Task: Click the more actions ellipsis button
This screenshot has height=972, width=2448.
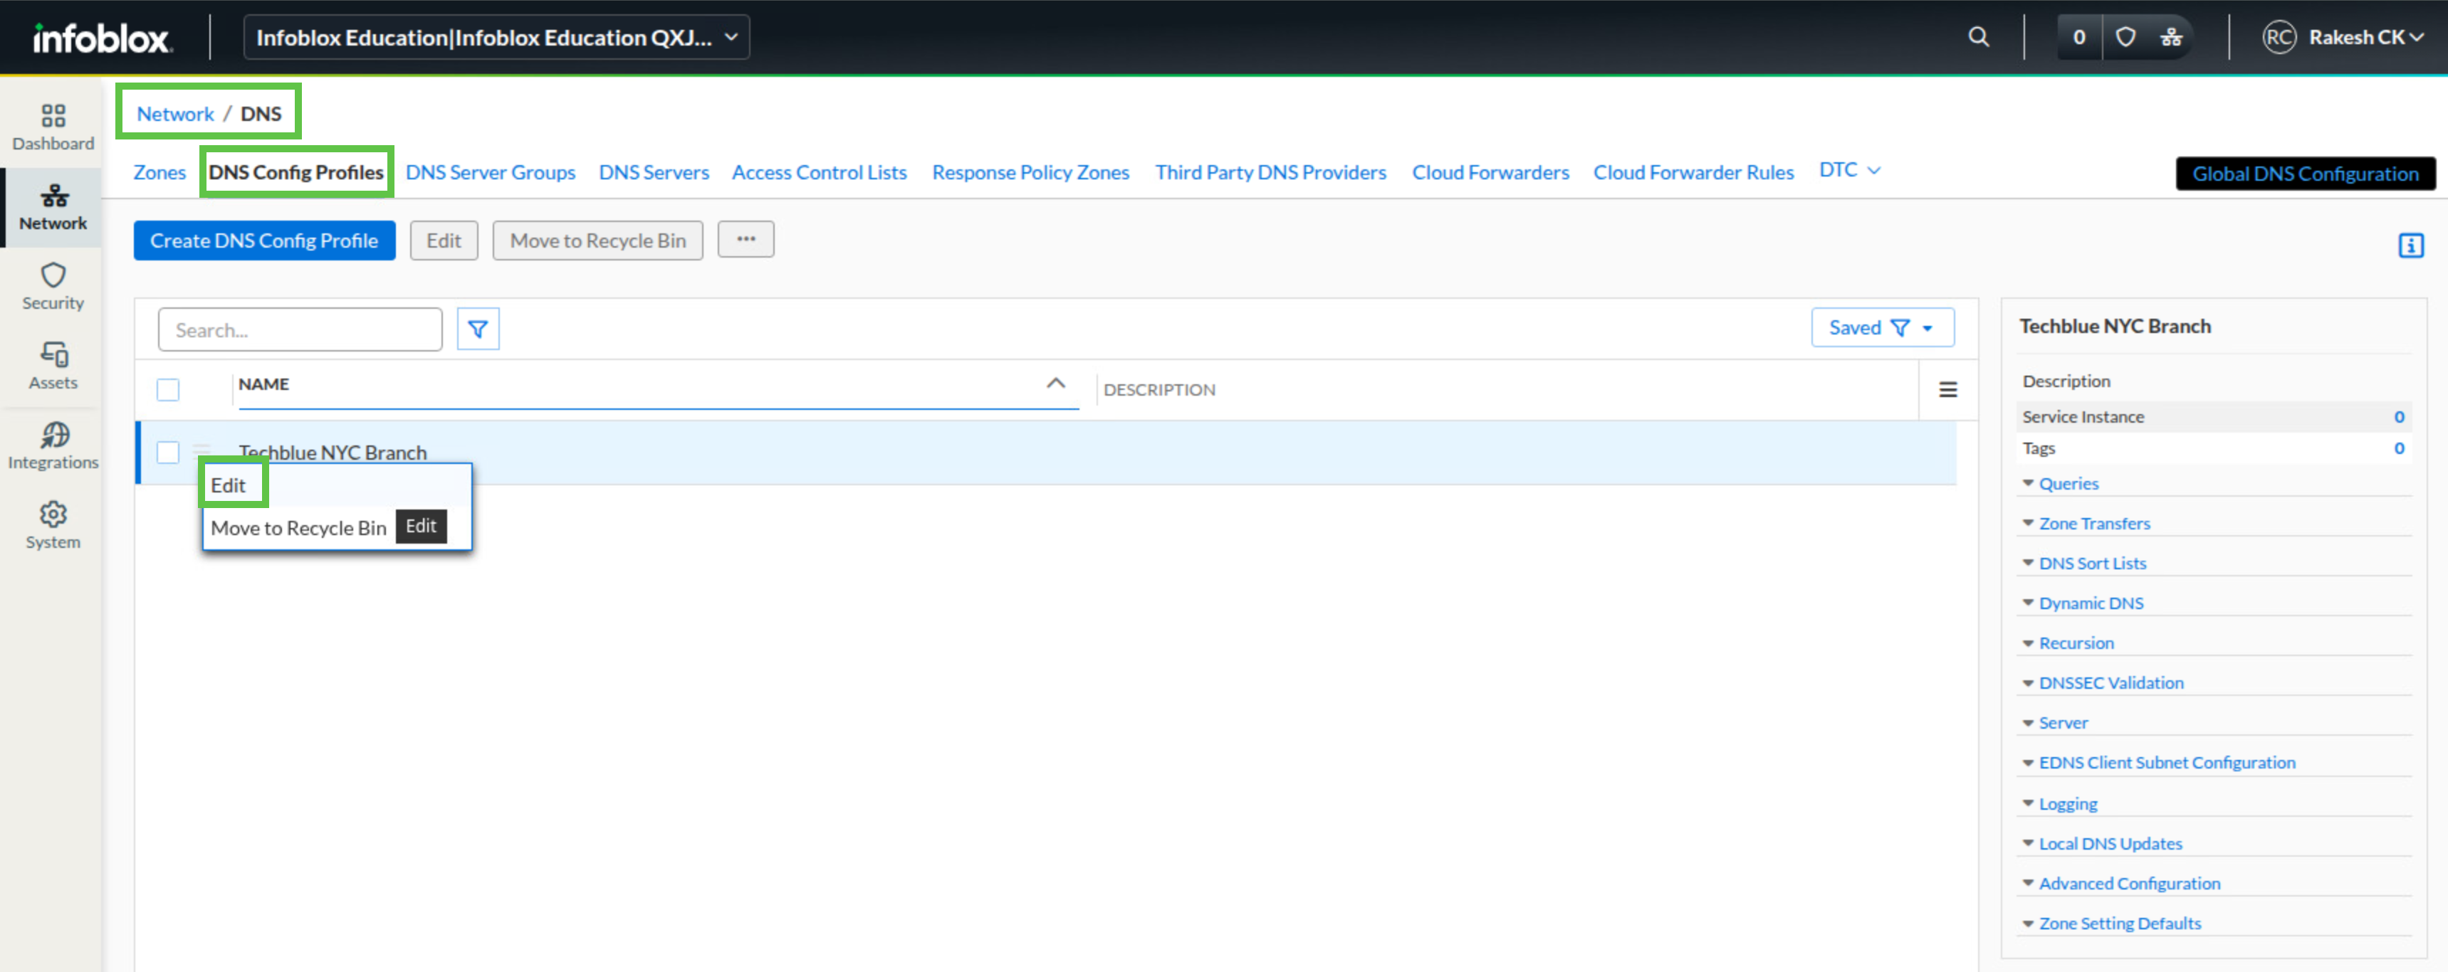Action: (x=746, y=239)
